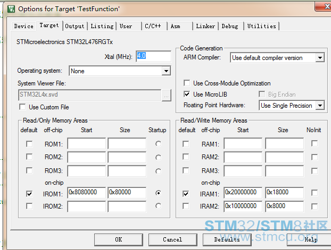Open the Asm tab
This screenshot has width=331, height=250.
[x=180, y=26]
